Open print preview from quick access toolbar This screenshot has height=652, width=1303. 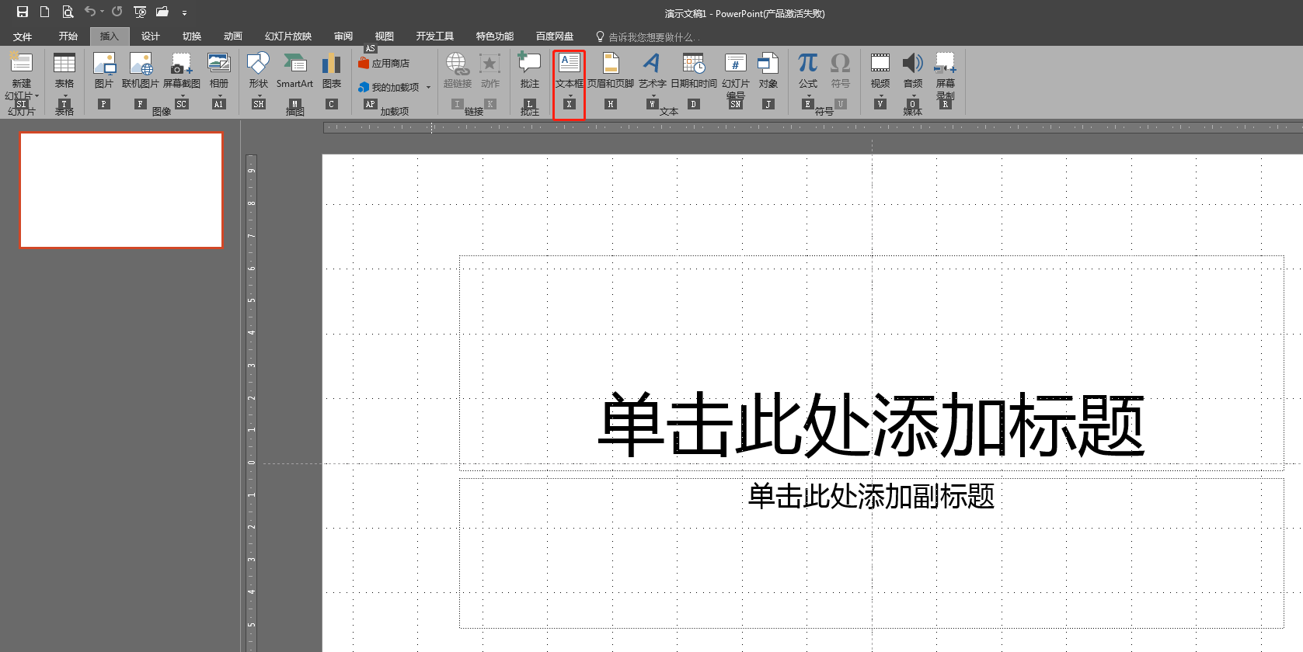[68, 12]
